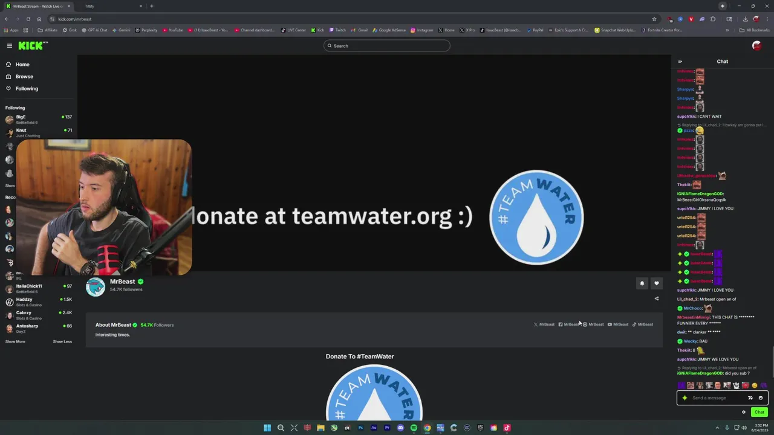Click the MrChoco username in chat
Screen dimensions: 774x435
(692, 308)
